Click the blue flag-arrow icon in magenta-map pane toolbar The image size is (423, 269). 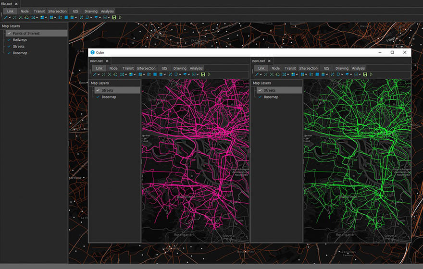(x=185, y=74)
